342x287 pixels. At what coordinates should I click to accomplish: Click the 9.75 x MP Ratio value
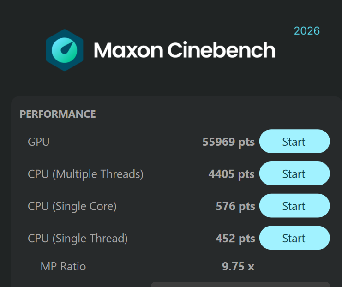[238, 267]
